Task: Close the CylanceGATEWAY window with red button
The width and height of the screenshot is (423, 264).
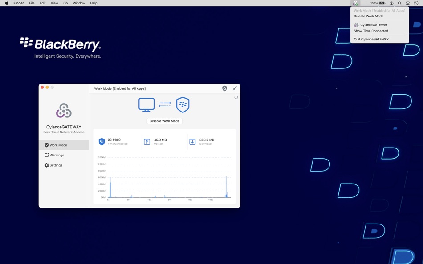Action: coord(42,87)
